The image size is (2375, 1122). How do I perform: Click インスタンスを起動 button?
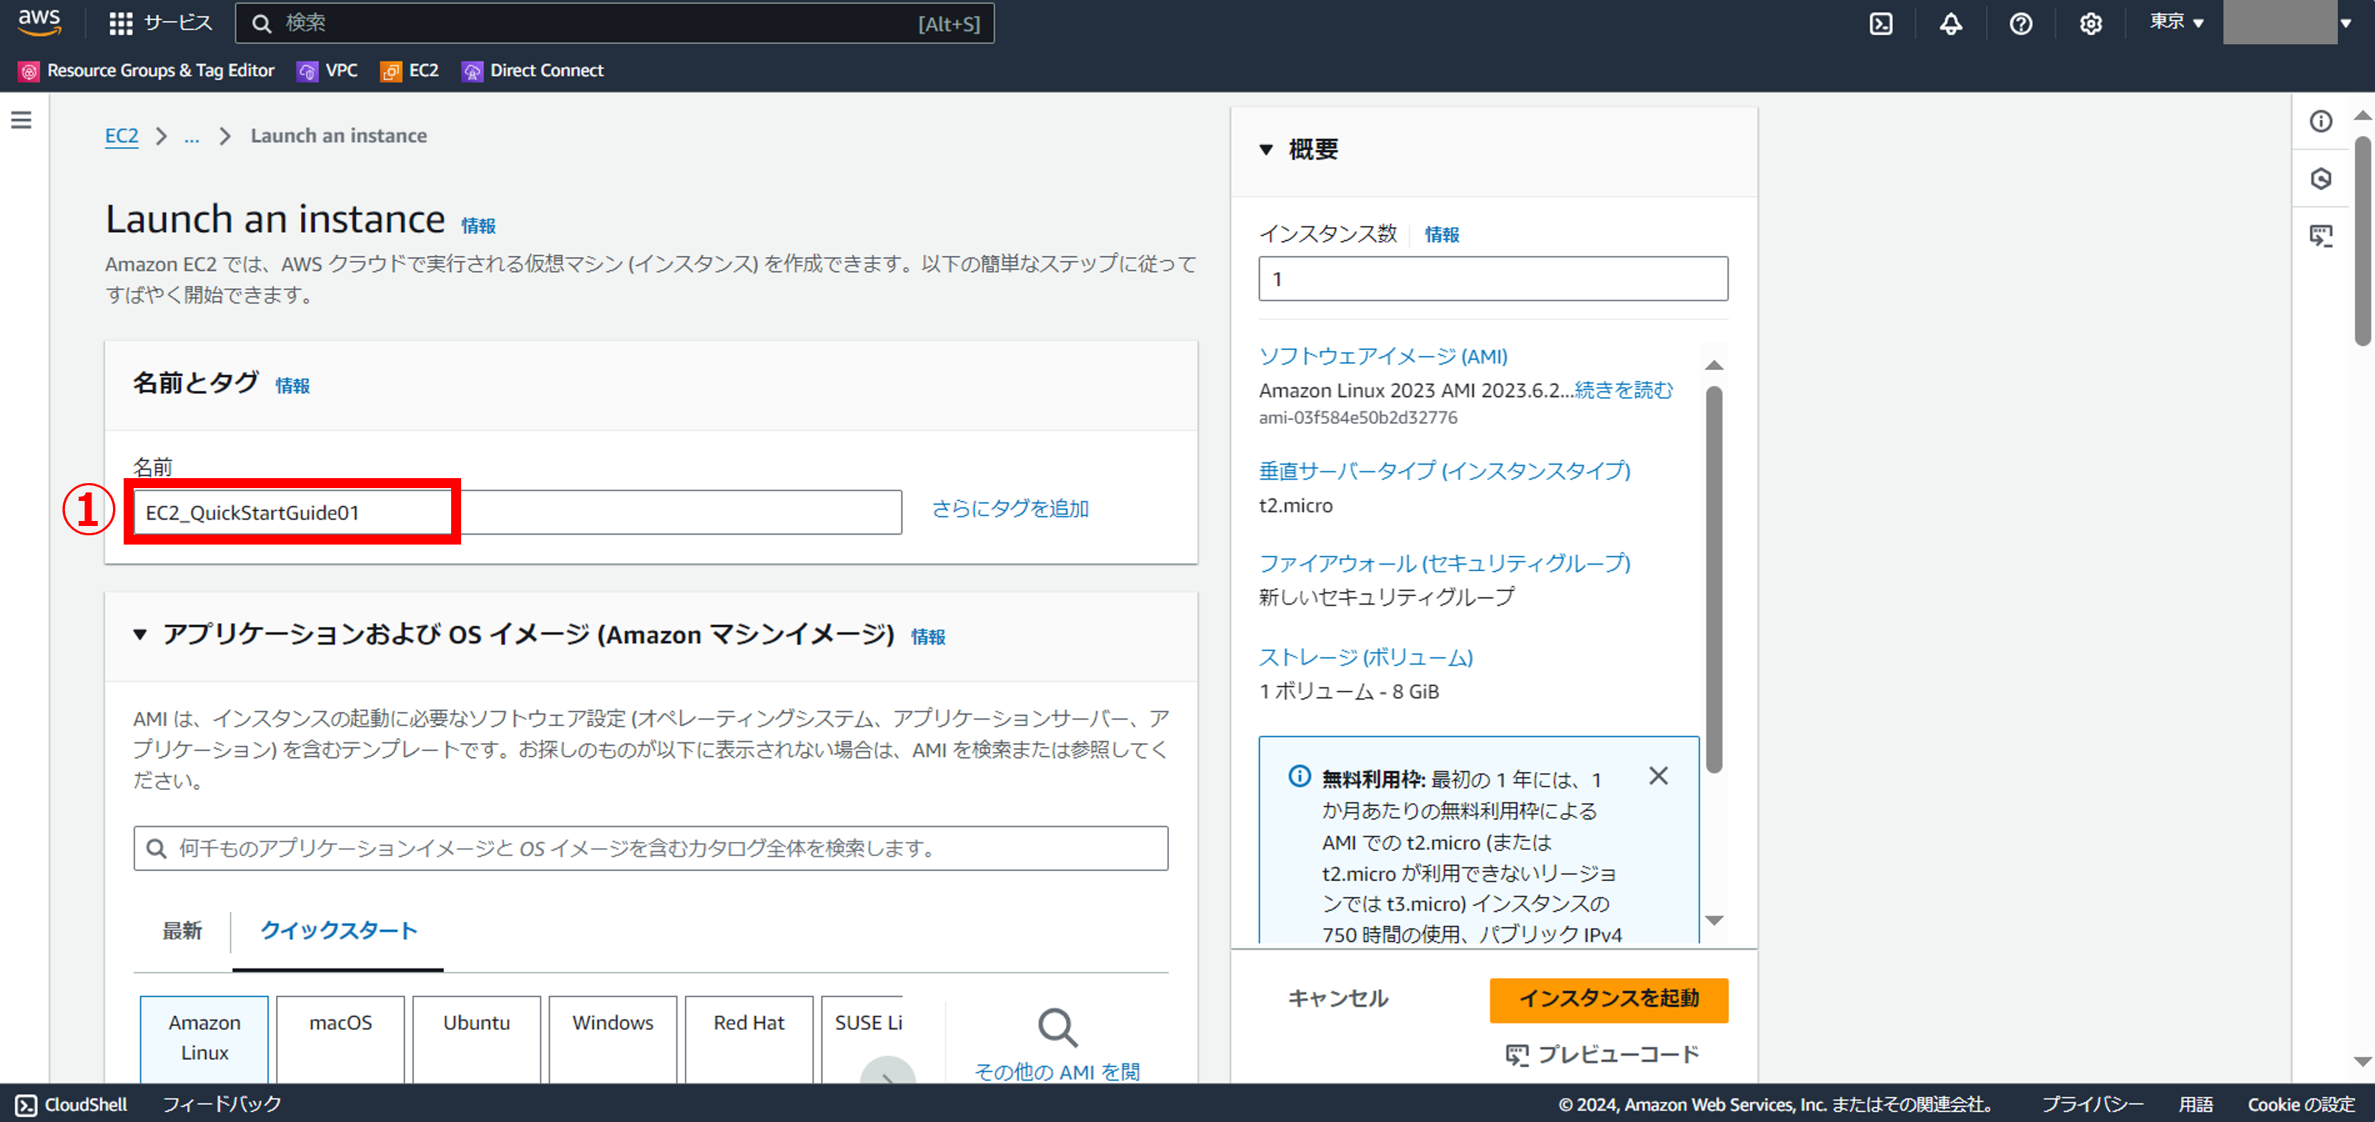(1609, 999)
